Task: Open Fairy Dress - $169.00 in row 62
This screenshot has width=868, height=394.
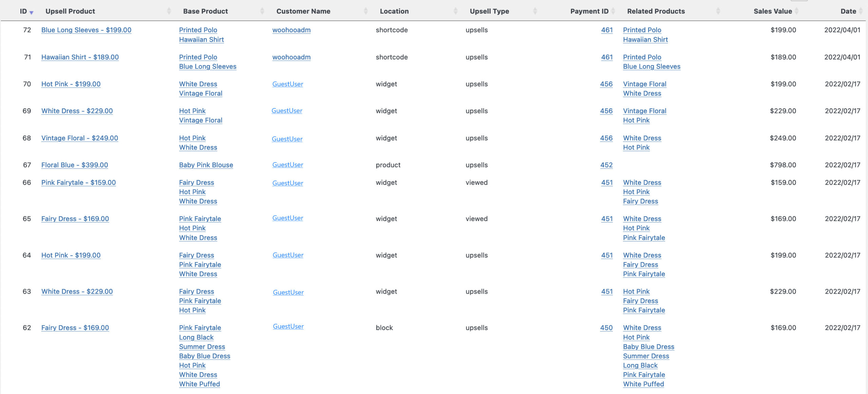Action: (75, 328)
